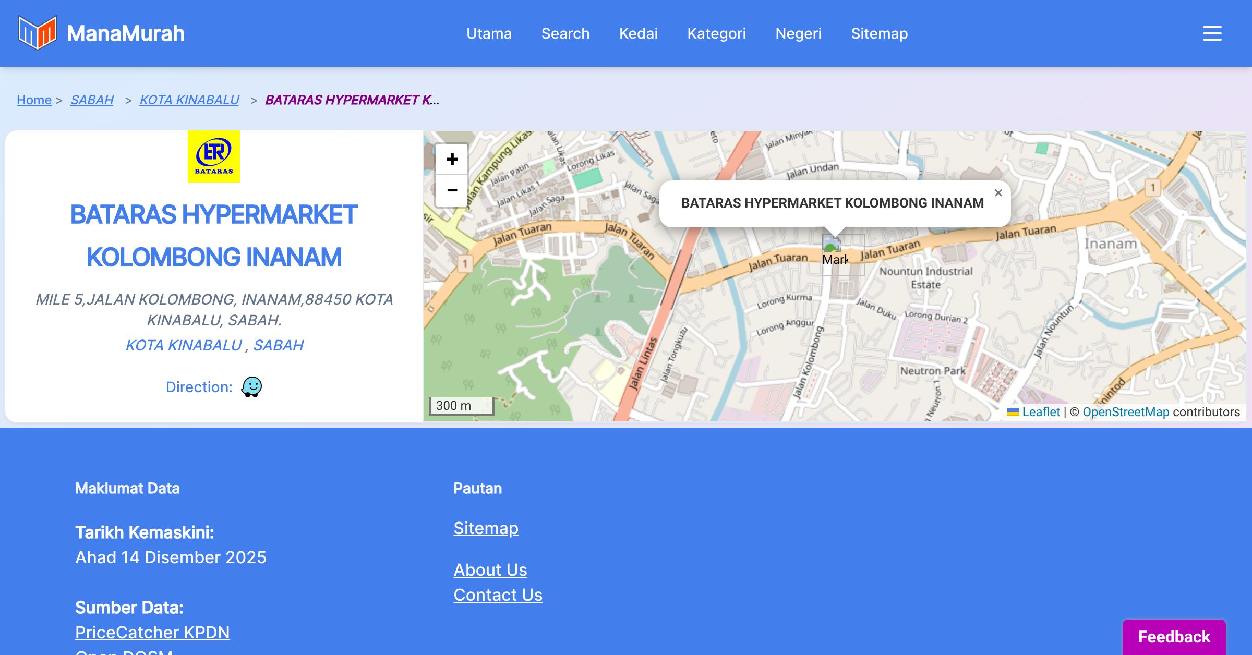Open the Negeri nav item
Viewport: 1252px width, 655px height.
click(798, 33)
